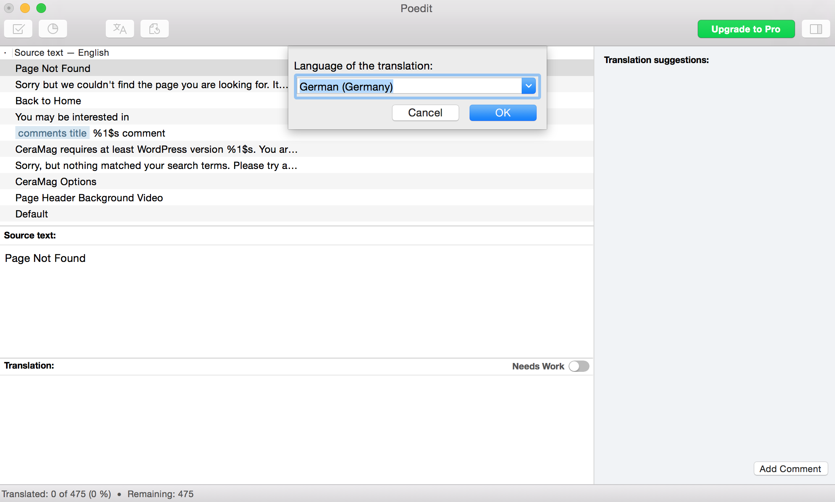835x502 pixels.
Task: Select the CeraMag Options entry
Action: point(56,181)
